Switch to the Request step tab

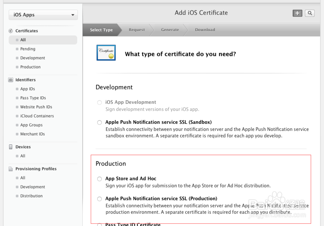[x=136, y=30]
